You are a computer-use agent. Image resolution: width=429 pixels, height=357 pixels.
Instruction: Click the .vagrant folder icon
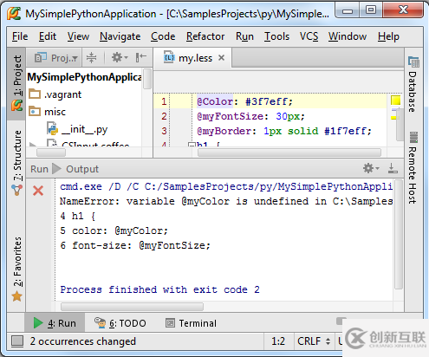[35, 94]
